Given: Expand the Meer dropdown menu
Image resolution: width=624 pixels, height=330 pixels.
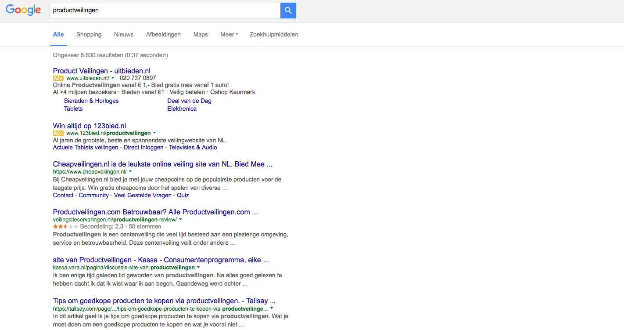Looking at the screenshot, I should [229, 34].
